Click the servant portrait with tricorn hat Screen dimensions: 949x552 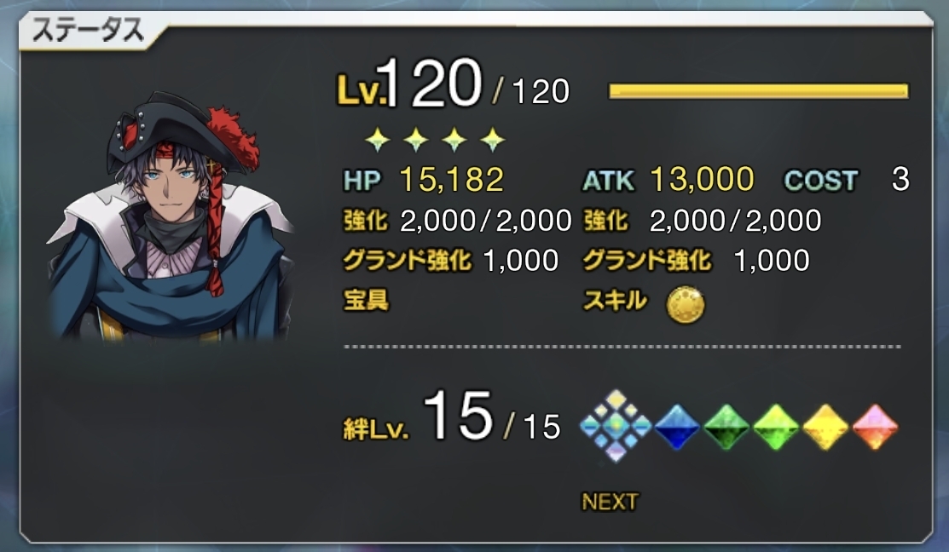(x=171, y=216)
